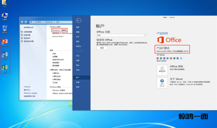Open the Computer (计算机) desktop icon
This screenshot has width=217, height=128.
pyautogui.click(x=5, y=16)
